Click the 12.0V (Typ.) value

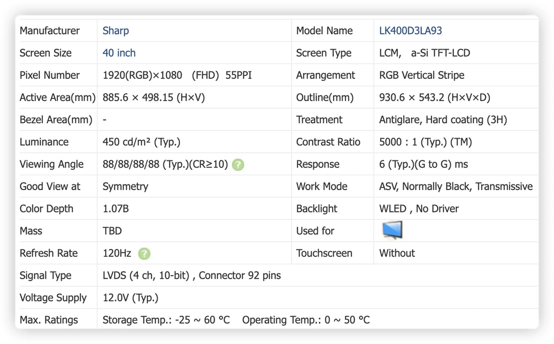pos(131,298)
